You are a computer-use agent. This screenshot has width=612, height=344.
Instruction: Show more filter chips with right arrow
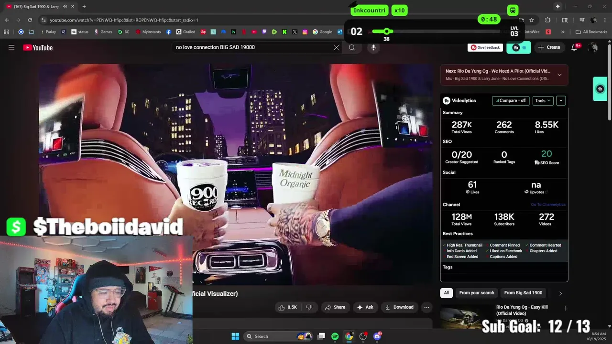(560, 293)
